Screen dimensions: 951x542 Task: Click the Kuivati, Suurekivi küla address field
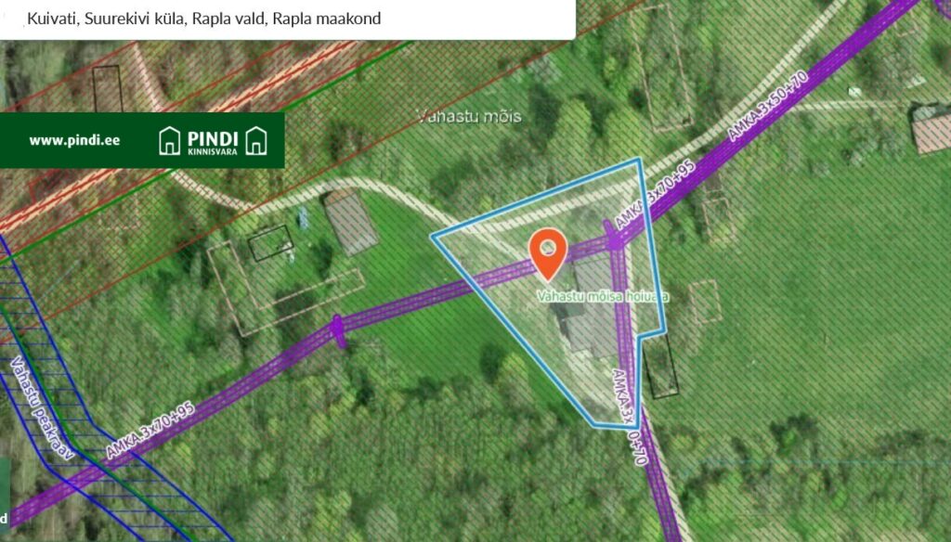click(x=288, y=19)
